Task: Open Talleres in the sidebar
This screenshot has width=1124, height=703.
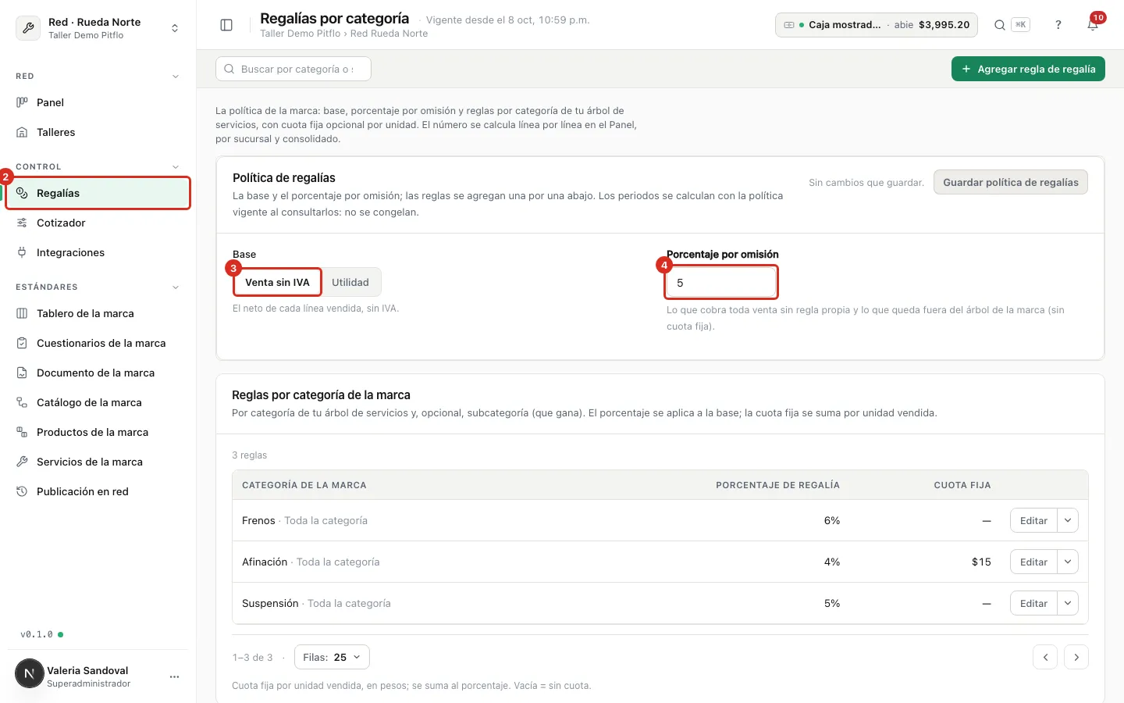Action: click(x=98, y=132)
